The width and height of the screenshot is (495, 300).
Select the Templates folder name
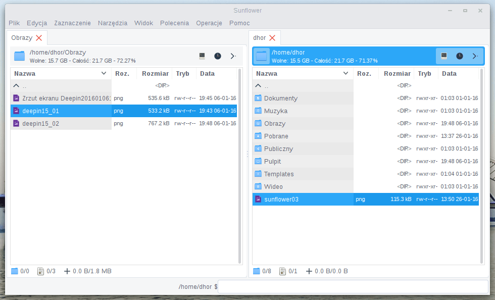279,174
